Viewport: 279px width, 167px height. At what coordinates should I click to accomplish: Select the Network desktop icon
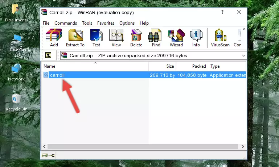tap(16, 72)
